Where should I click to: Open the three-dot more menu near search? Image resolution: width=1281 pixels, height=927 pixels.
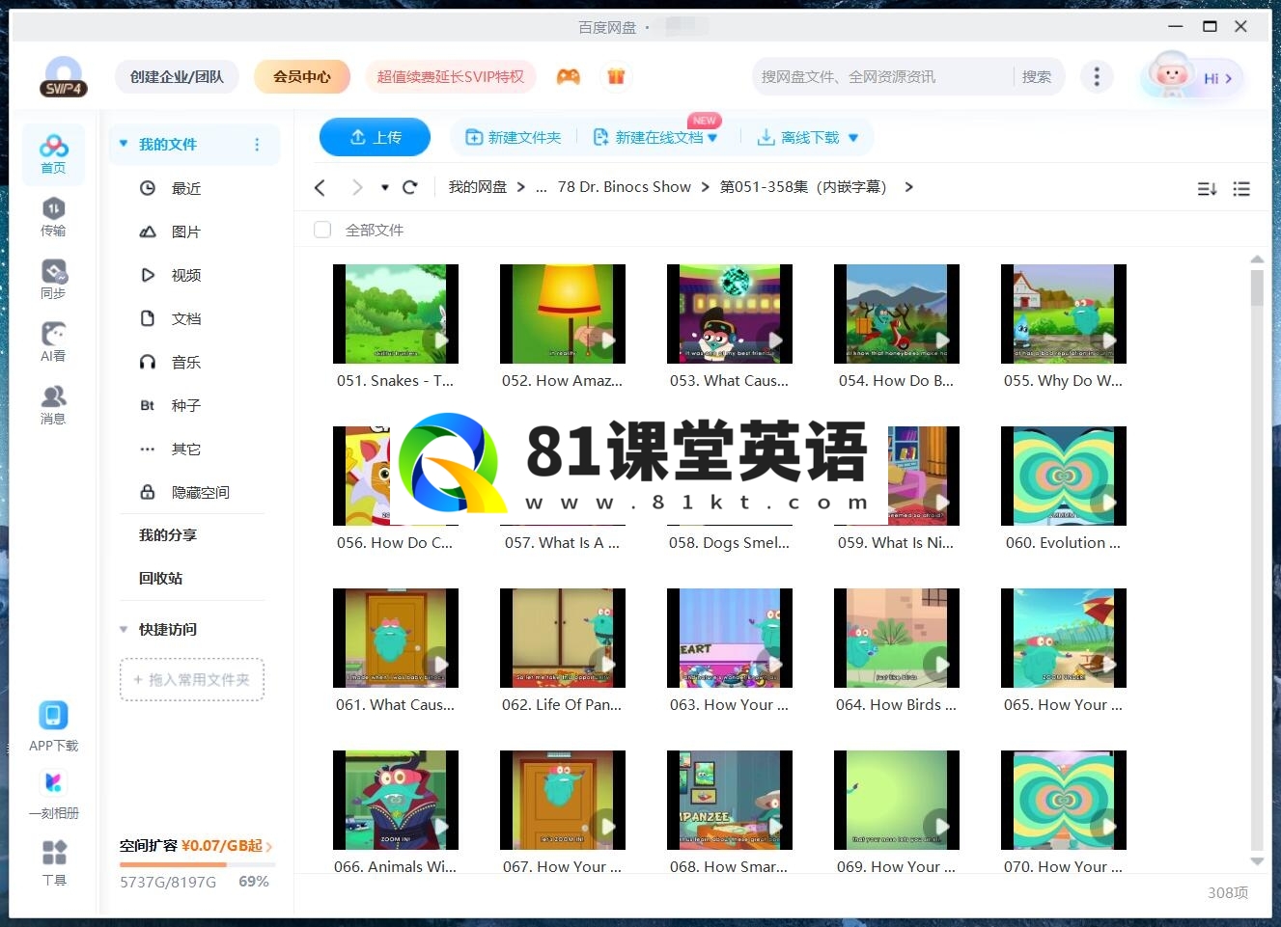1097,76
